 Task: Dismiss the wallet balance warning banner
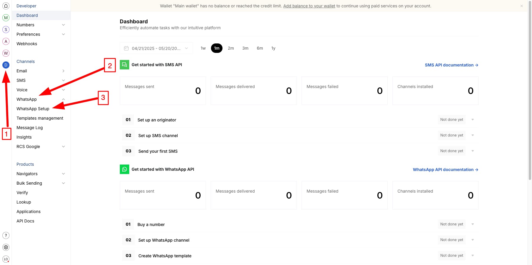click(x=522, y=6)
